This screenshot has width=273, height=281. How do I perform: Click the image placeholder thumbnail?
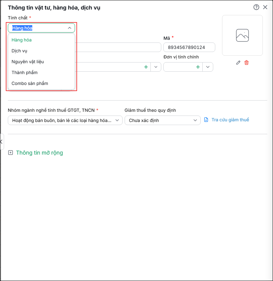coord(242,35)
